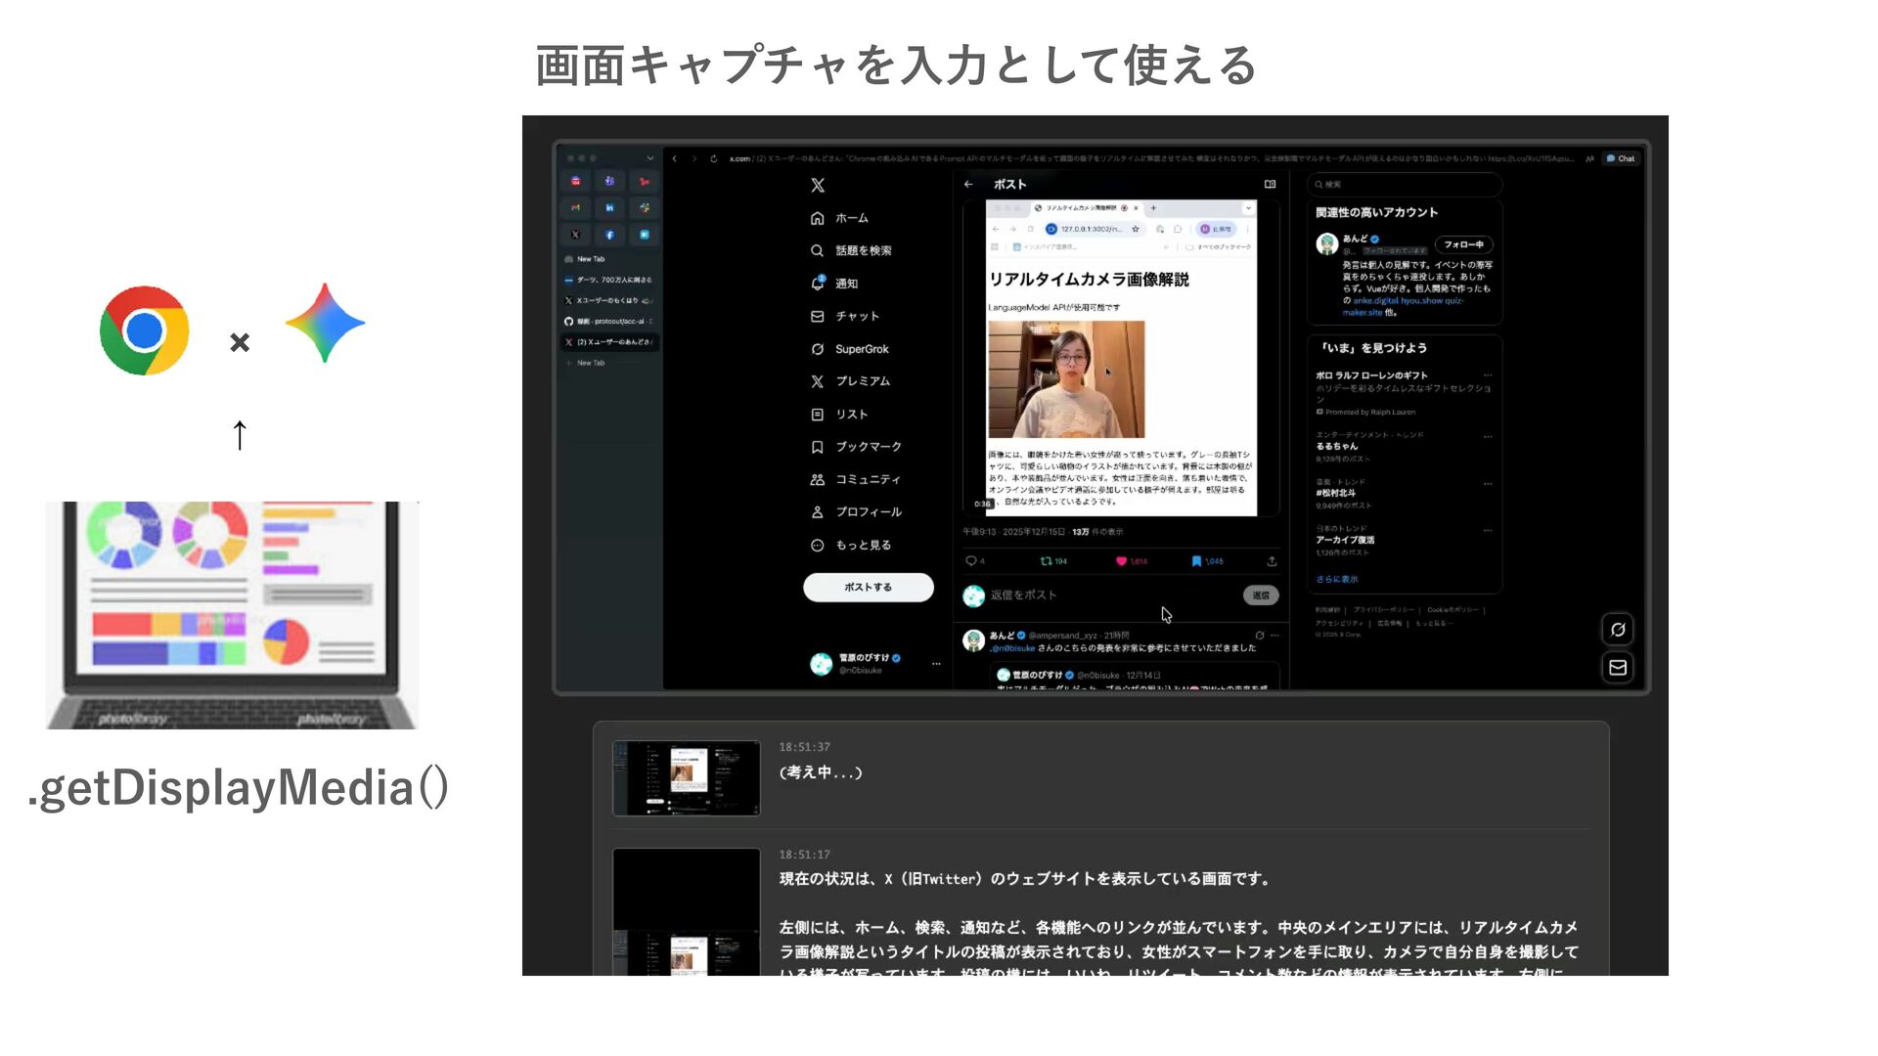The height and width of the screenshot is (1056, 1878).
Task: Switch to the GitHub protoout tab
Action: (608, 322)
